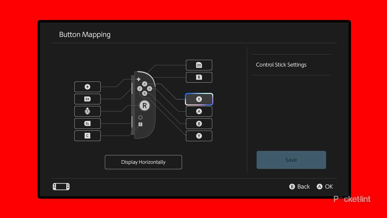The width and height of the screenshot is (387, 218).
Task: Click the Home button on the Joy-Con diagram
Action: [140, 117]
